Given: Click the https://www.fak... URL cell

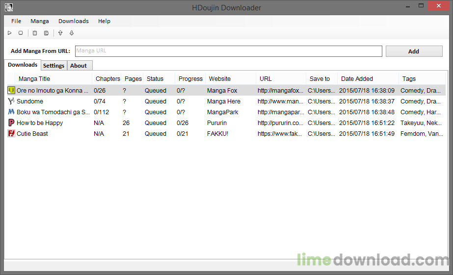Looking at the screenshot, I should click(280, 134).
